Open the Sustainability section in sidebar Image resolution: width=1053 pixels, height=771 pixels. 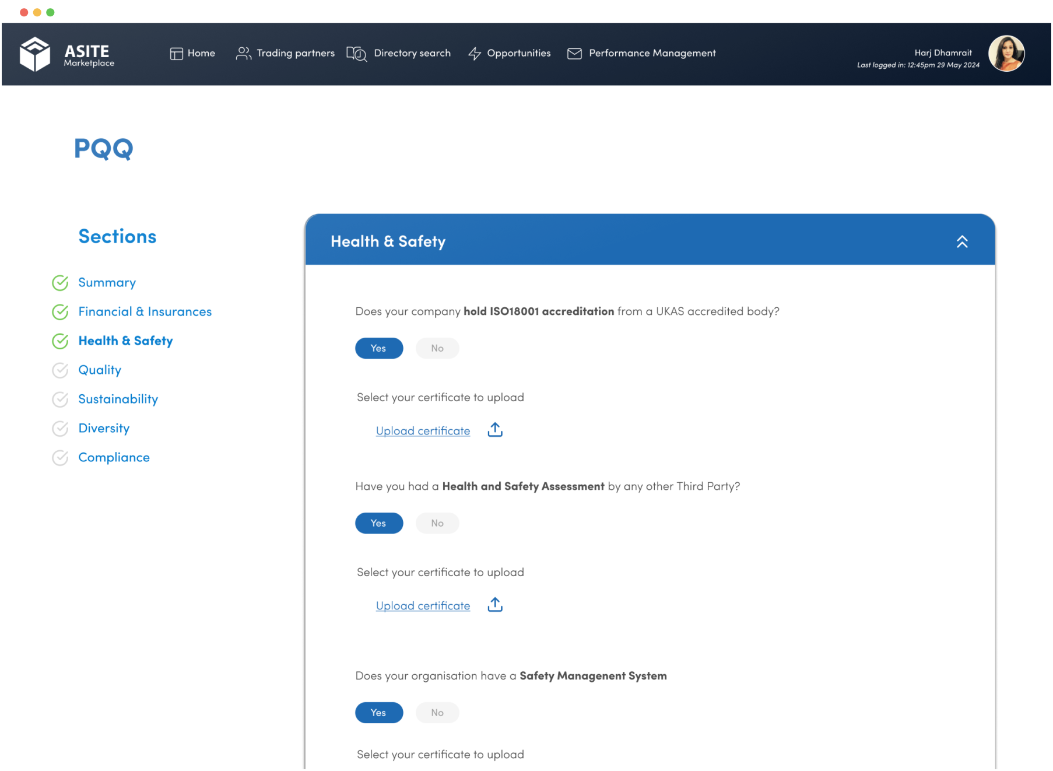(x=118, y=399)
